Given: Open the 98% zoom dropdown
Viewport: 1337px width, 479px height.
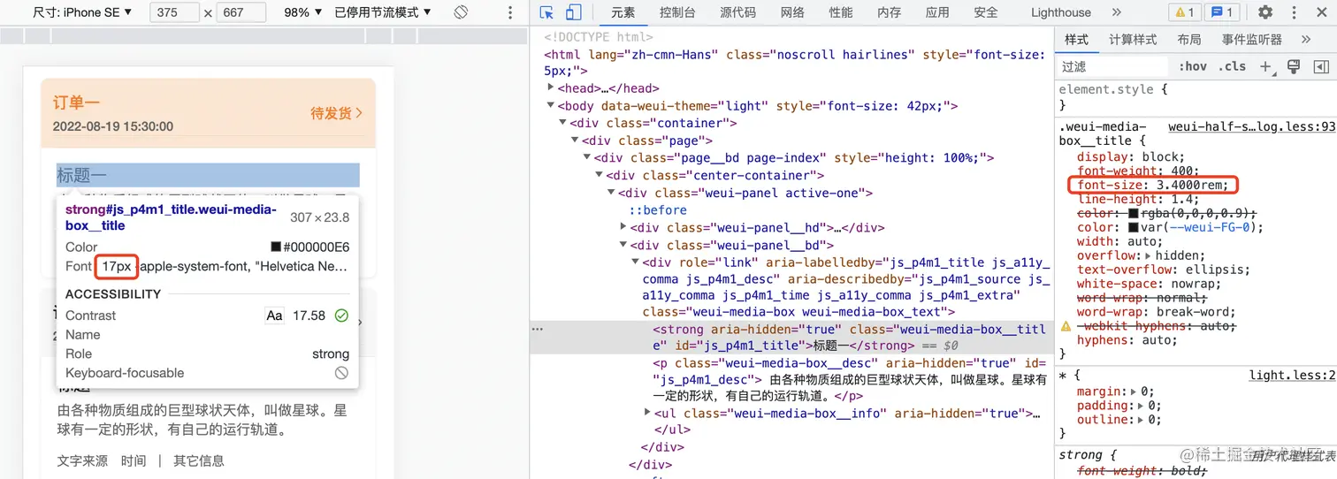Looking at the screenshot, I should pos(303,12).
